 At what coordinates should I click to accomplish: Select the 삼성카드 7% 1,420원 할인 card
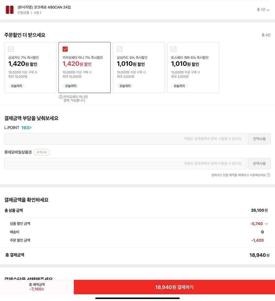coord(30,68)
